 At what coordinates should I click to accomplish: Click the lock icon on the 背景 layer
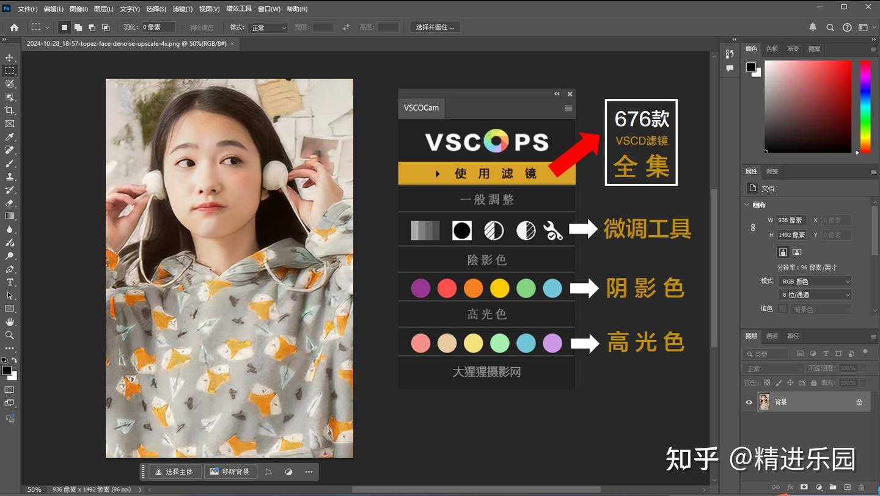tap(859, 401)
